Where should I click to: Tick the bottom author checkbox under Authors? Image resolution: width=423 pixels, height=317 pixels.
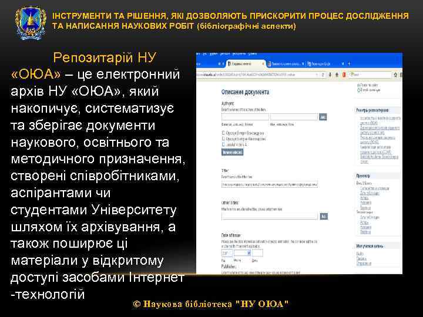tap(223, 144)
